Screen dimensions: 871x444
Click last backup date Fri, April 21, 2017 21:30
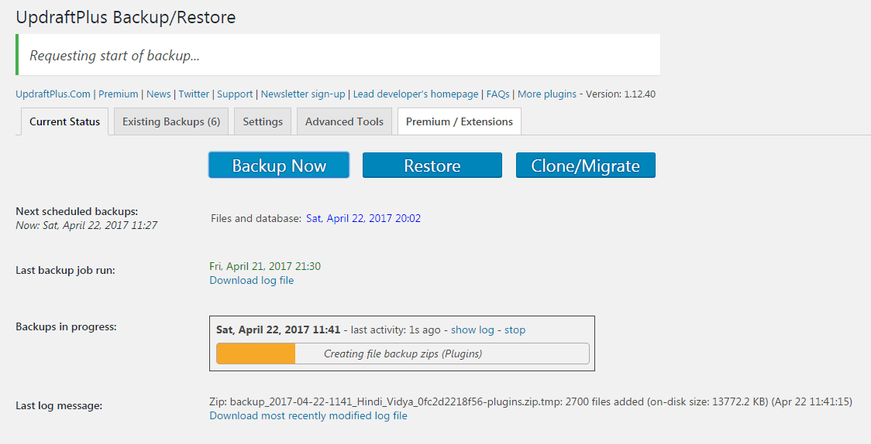(x=265, y=266)
